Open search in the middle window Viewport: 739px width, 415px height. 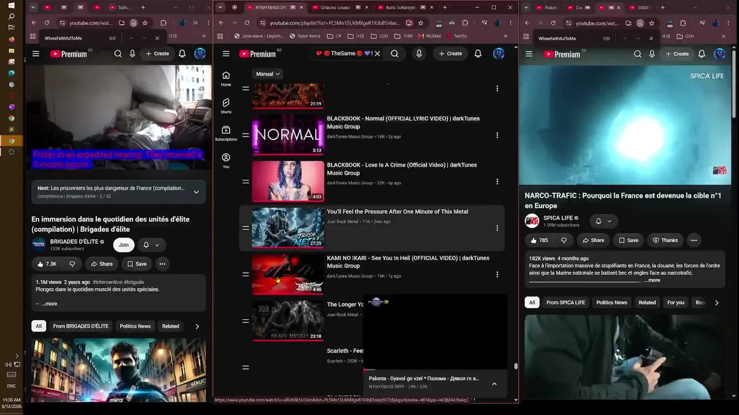394,54
